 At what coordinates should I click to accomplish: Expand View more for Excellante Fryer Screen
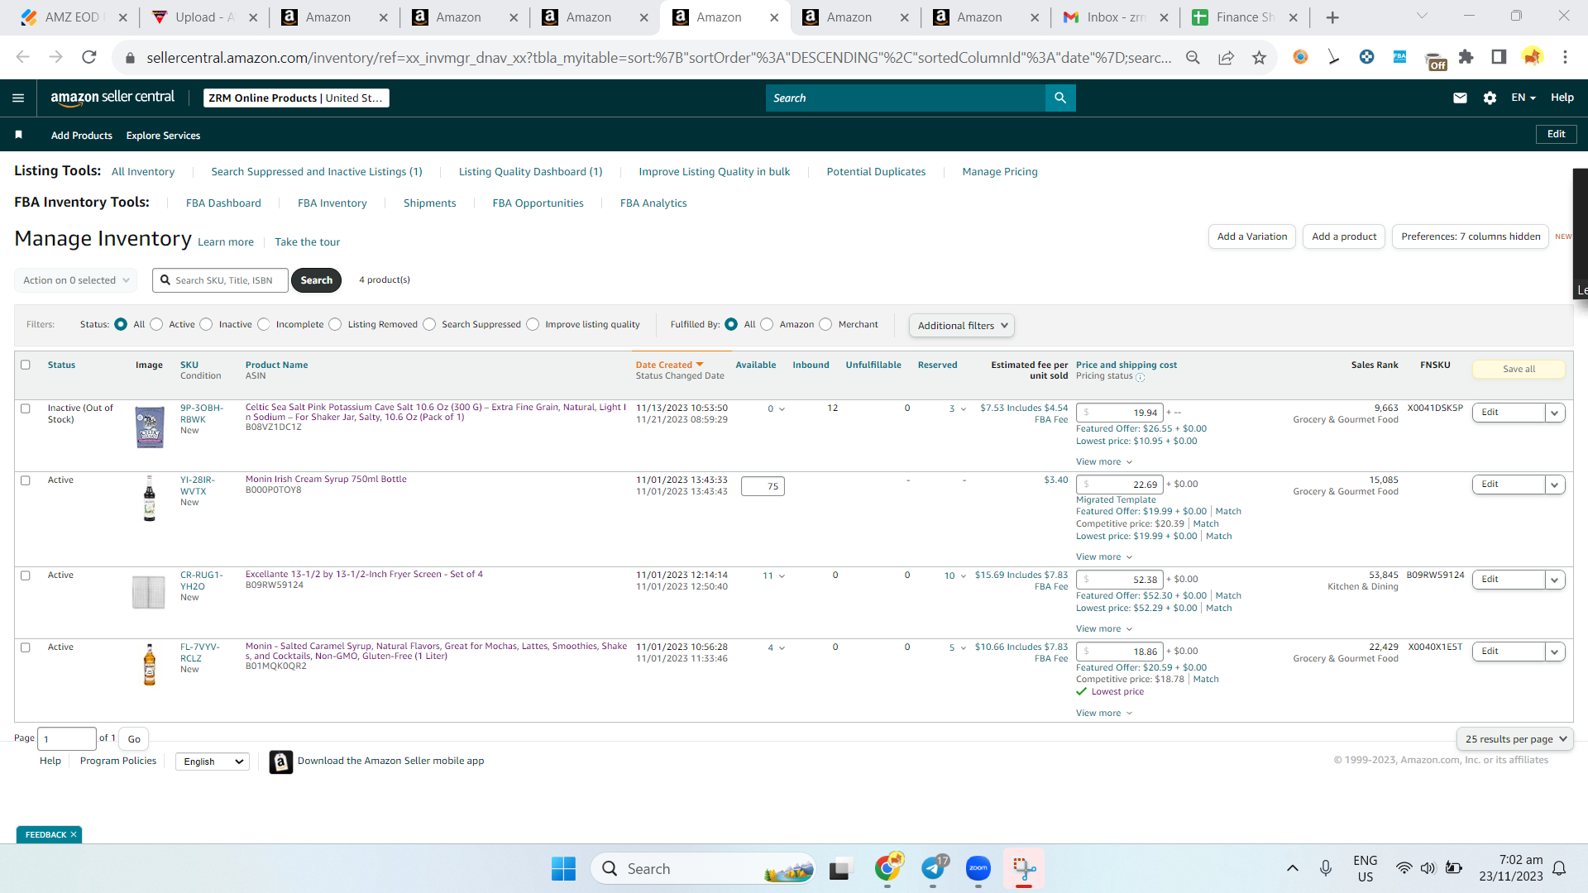pyautogui.click(x=1104, y=629)
